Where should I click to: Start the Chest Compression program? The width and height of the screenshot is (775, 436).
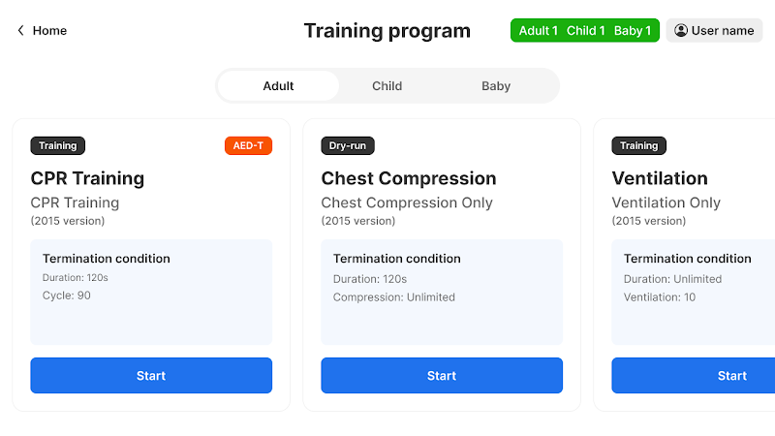point(442,376)
